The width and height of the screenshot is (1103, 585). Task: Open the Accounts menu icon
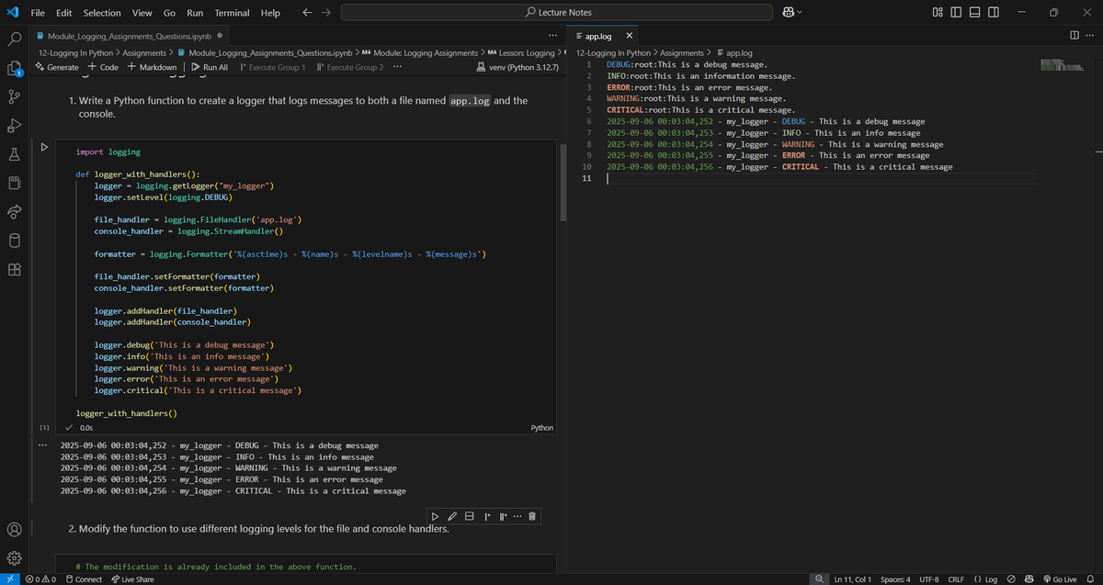pyautogui.click(x=14, y=529)
